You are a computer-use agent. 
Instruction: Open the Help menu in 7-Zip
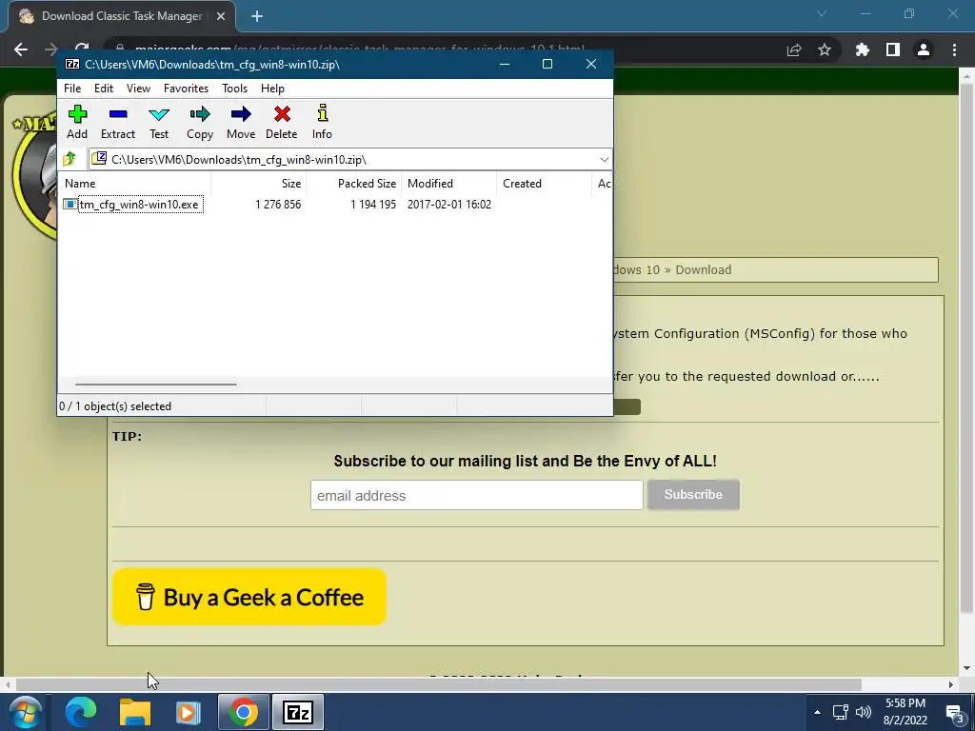(272, 89)
